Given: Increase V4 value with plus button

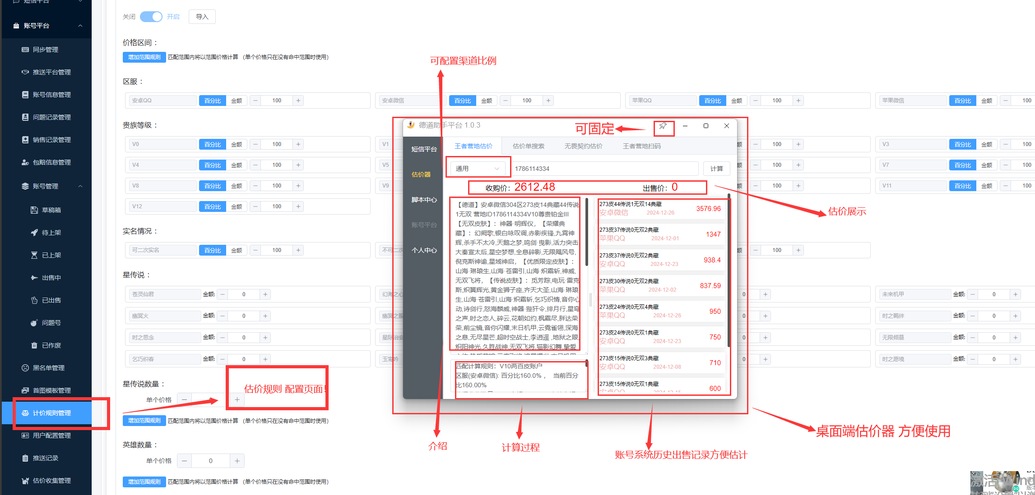Looking at the screenshot, I should pos(298,165).
